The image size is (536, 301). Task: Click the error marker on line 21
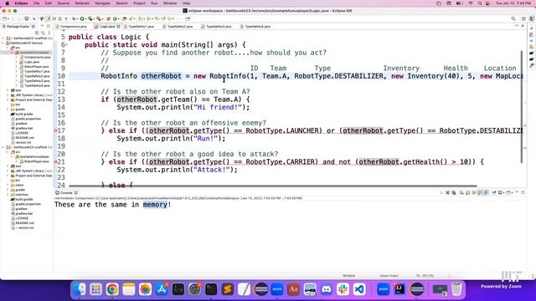(x=56, y=161)
